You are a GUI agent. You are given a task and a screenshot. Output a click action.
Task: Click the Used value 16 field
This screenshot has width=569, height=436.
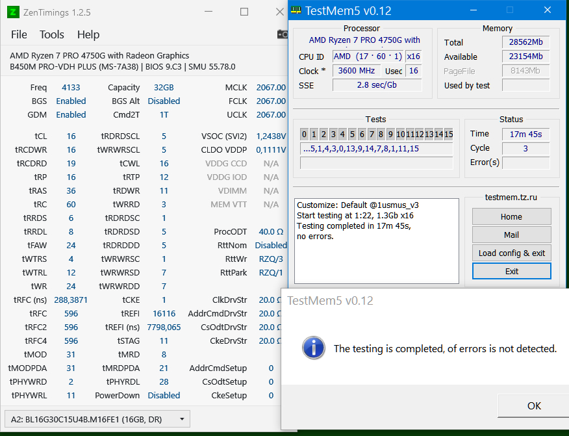coord(413,71)
